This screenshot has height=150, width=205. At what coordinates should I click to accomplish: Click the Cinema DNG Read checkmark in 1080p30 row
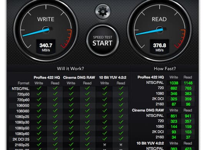tap(87, 122)
